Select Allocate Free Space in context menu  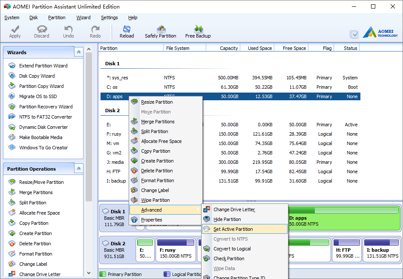coord(166,141)
